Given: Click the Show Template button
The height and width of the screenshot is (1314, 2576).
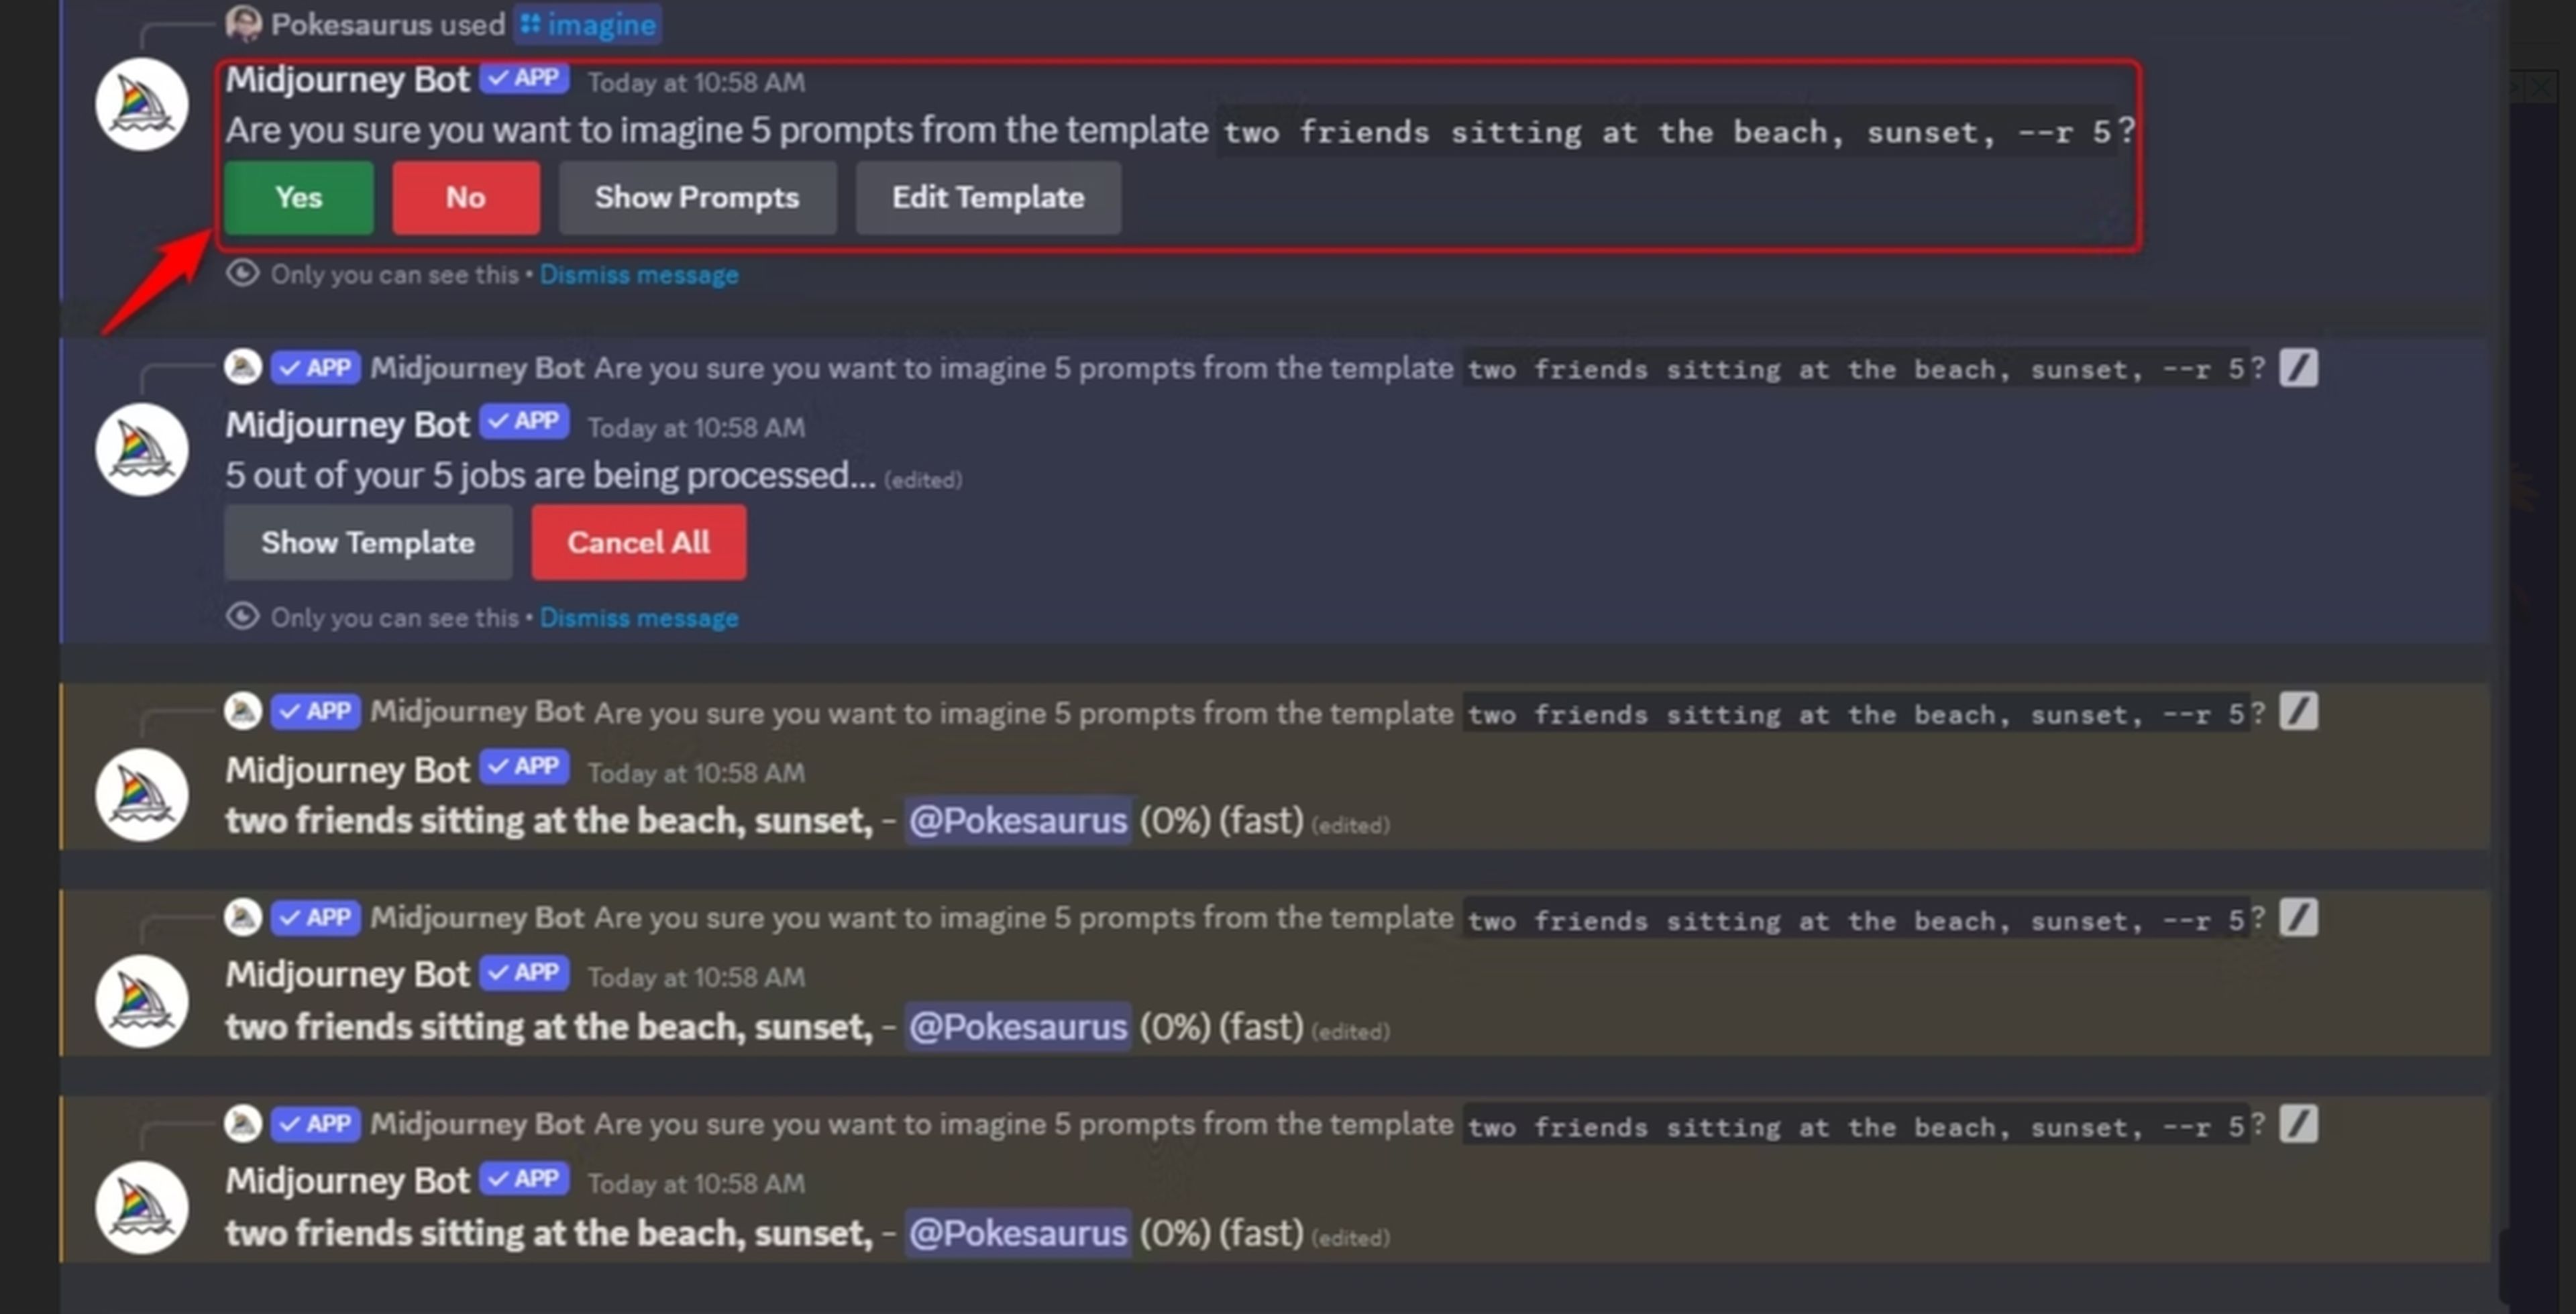Looking at the screenshot, I should point(368,543).
